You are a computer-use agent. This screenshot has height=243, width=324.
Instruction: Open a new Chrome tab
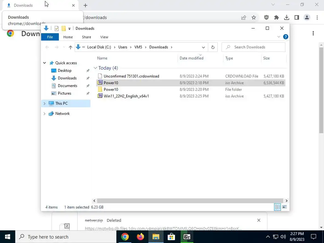point(85,5)
